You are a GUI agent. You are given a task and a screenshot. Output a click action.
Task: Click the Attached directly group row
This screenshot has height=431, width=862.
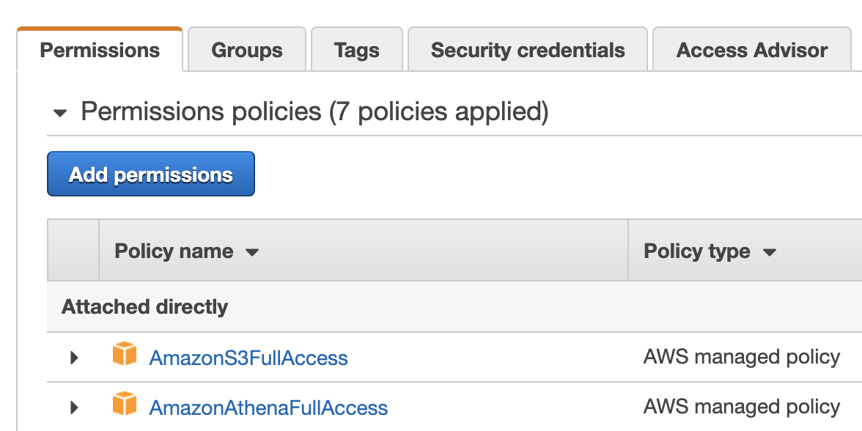tap(145, 306)
